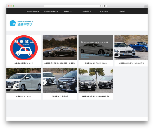Open a new tab with plus button
154x130 pixels.
point(146,7)
